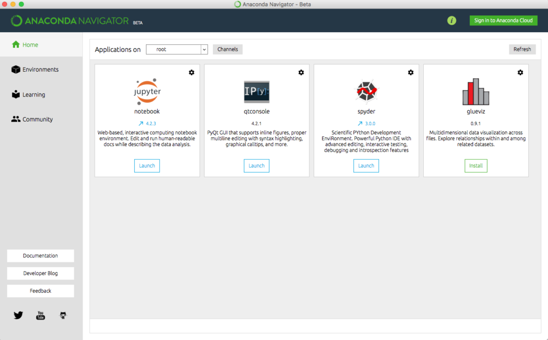Open the YouTube icon link

point(41,315)
